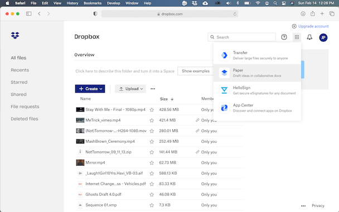Click the privacy shield icon in Safari
This screenshot has height=212, width=339.
[x=95, y=13]
